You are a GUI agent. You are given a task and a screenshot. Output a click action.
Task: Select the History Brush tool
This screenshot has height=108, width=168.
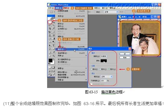coord(53,35)
